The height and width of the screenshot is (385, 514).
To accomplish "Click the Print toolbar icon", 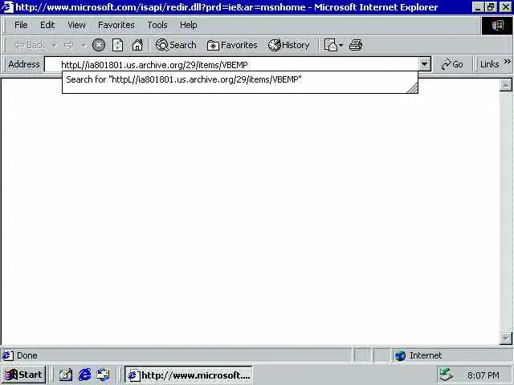I will click(x=356, y=45).
